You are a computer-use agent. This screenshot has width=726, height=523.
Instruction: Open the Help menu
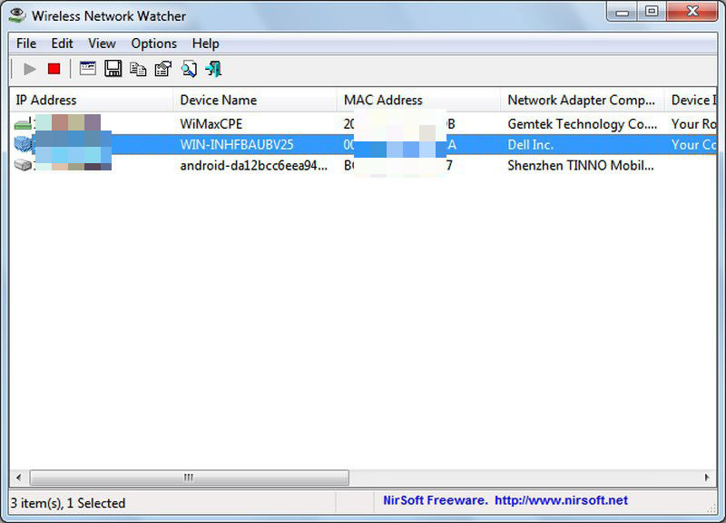(x=205, y=43)
